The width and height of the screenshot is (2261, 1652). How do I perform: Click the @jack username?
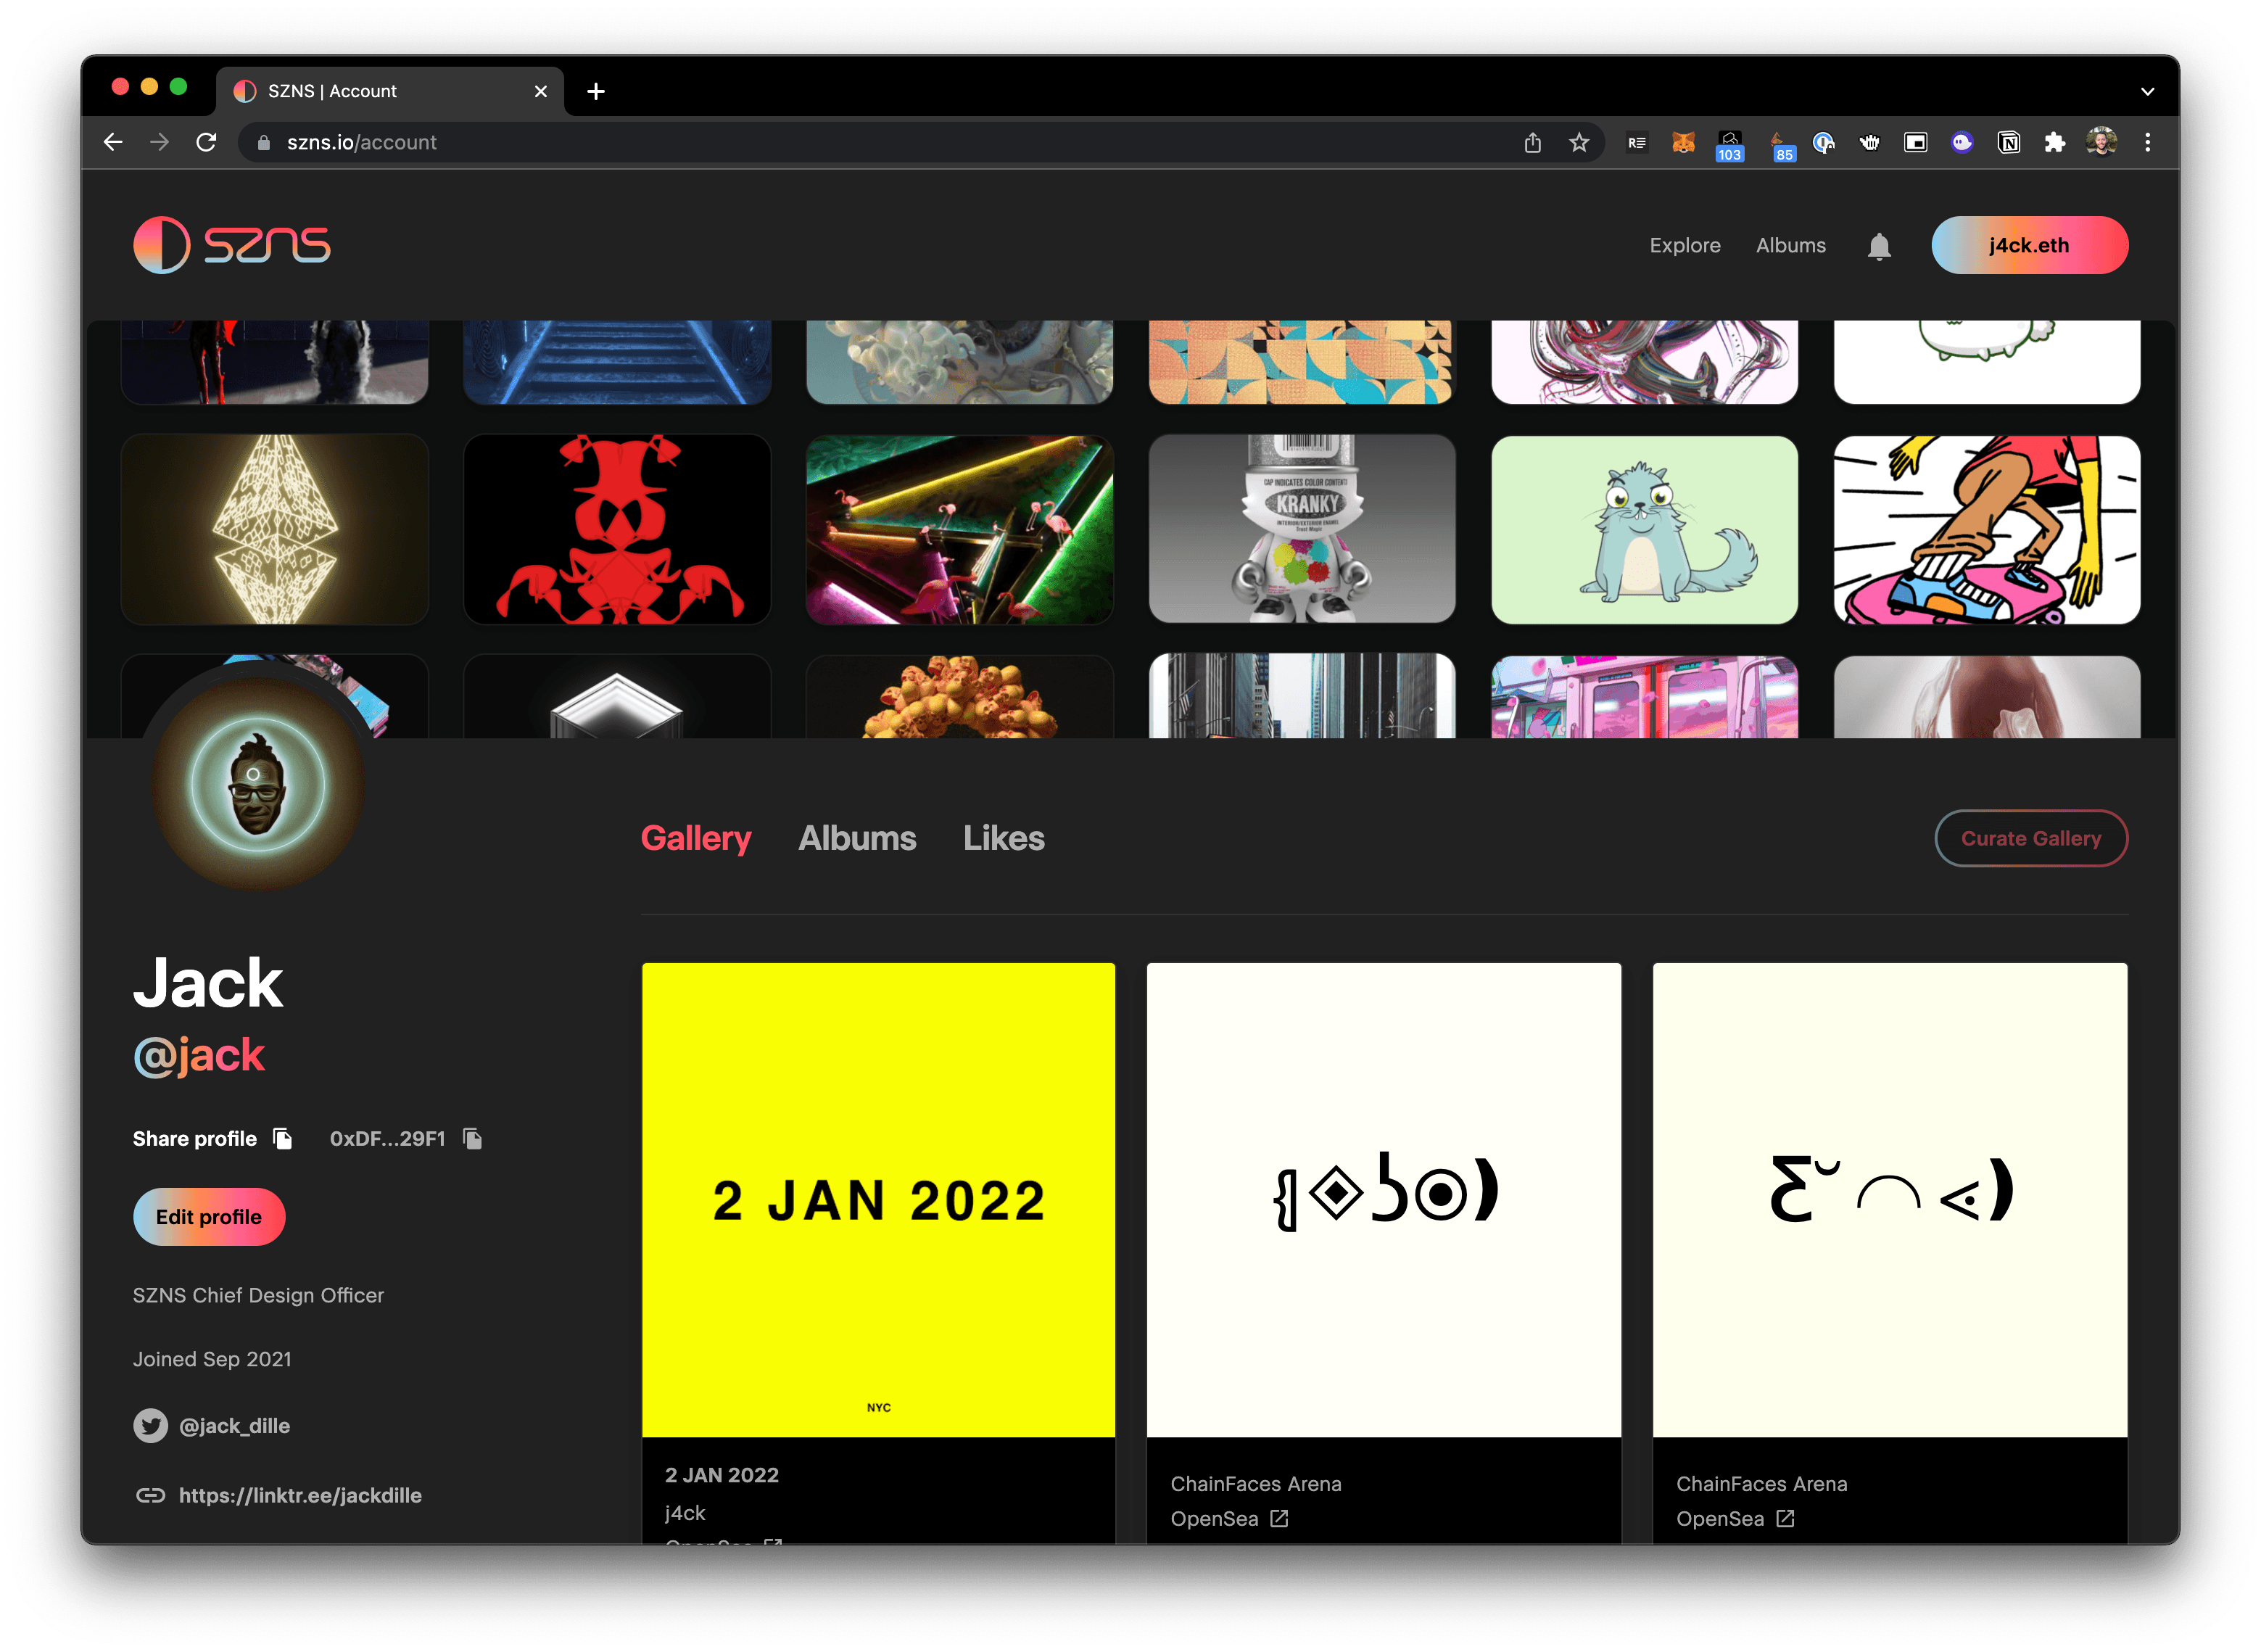point(199,1056)
